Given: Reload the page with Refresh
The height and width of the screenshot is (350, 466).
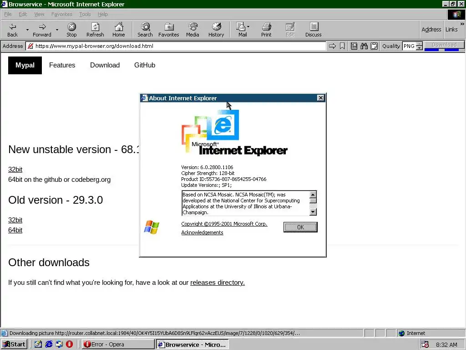Looking at the screenshot, I should tap(95, 30).
